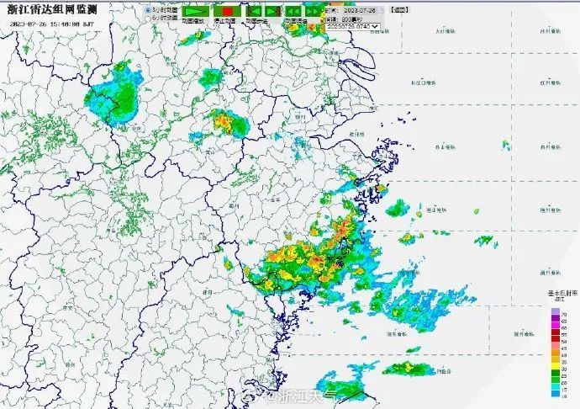Click the 基本反射率 legend title
Screen dimensions: 580x409
coord(562,293)
